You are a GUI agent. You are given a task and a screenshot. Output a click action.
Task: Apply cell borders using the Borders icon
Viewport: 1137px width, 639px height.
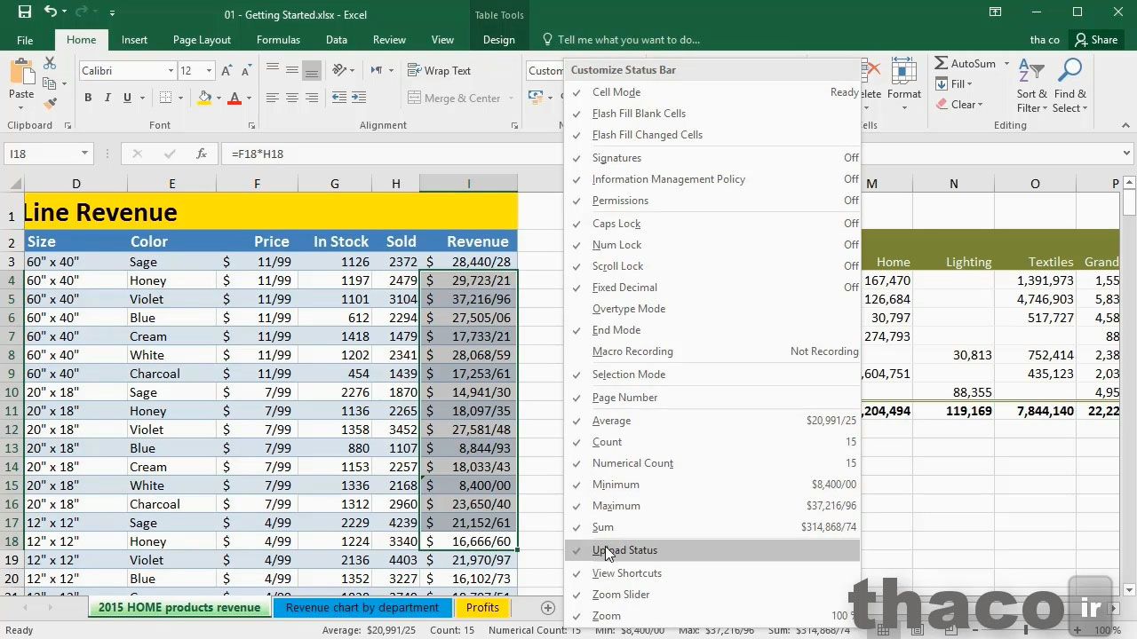pos(167,98)
